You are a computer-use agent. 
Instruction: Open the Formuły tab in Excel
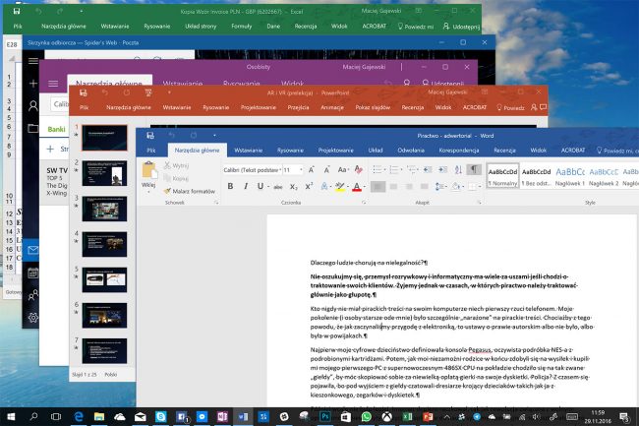click(242, 27)
